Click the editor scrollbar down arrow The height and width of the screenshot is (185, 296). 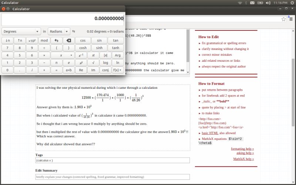(188, 72)
